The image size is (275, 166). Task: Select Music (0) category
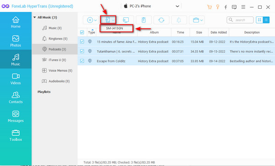point(55,28)
